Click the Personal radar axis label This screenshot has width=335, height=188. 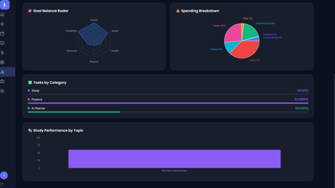tap(71, 51)
